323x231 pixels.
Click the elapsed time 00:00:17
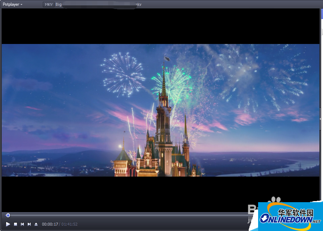point(50,224)
